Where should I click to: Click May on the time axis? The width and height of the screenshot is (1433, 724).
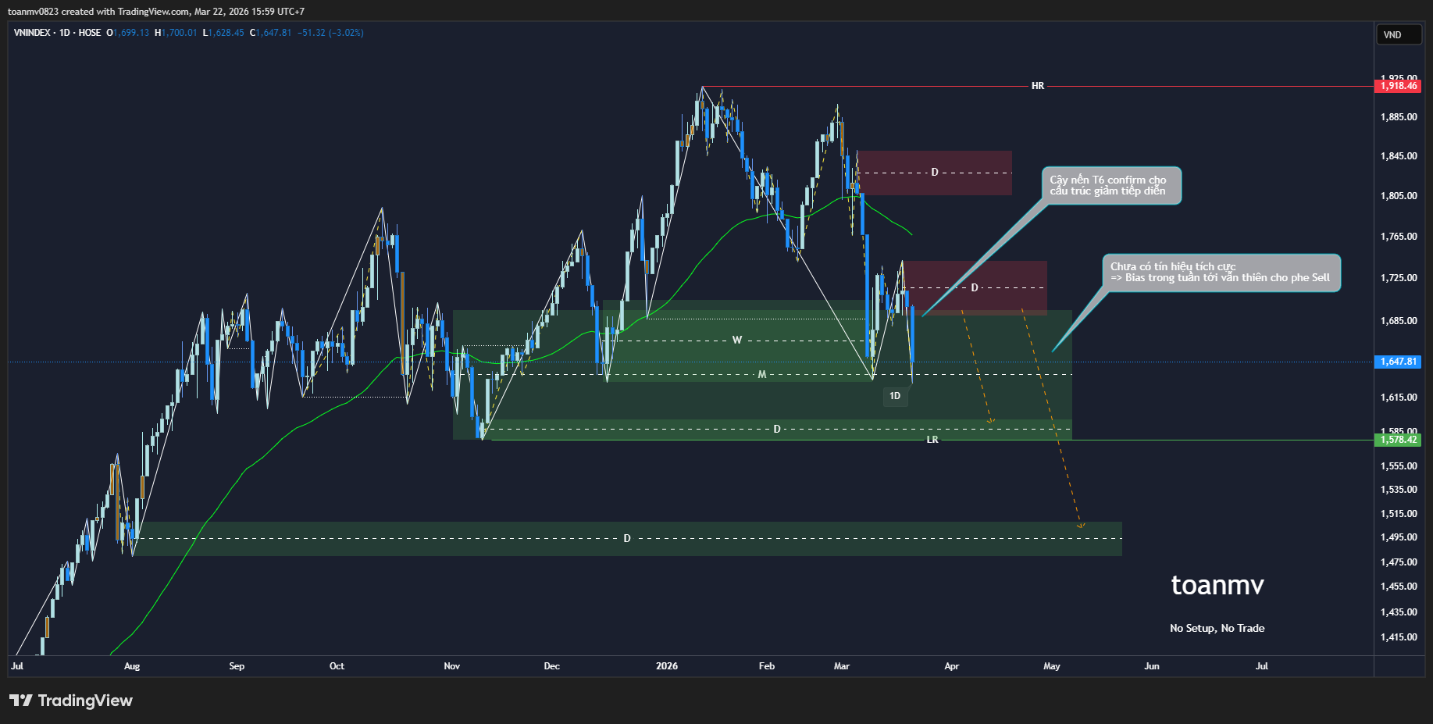click(1052, 666)
